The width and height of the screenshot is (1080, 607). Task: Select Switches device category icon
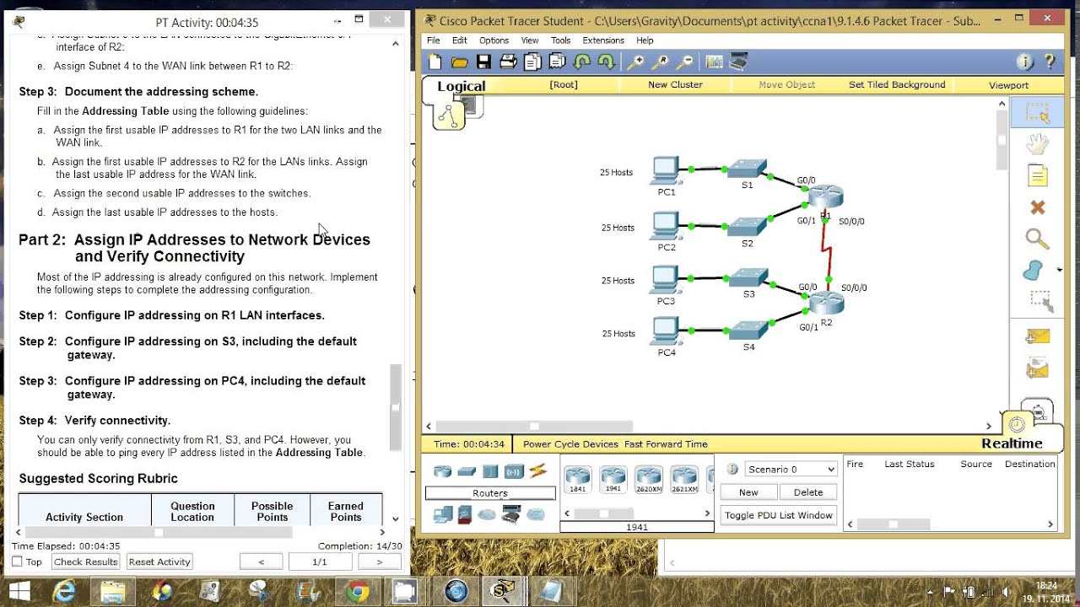click(x=467, y=471)
